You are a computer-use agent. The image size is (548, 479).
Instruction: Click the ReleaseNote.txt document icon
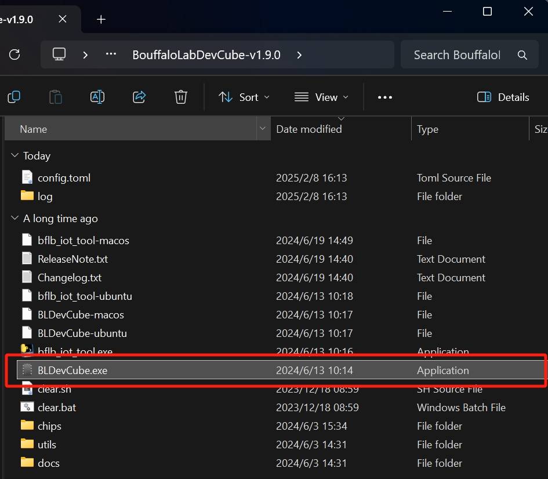27,258
